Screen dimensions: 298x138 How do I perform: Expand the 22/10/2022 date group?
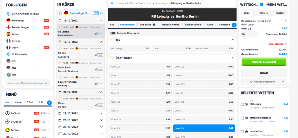[101, 113]
